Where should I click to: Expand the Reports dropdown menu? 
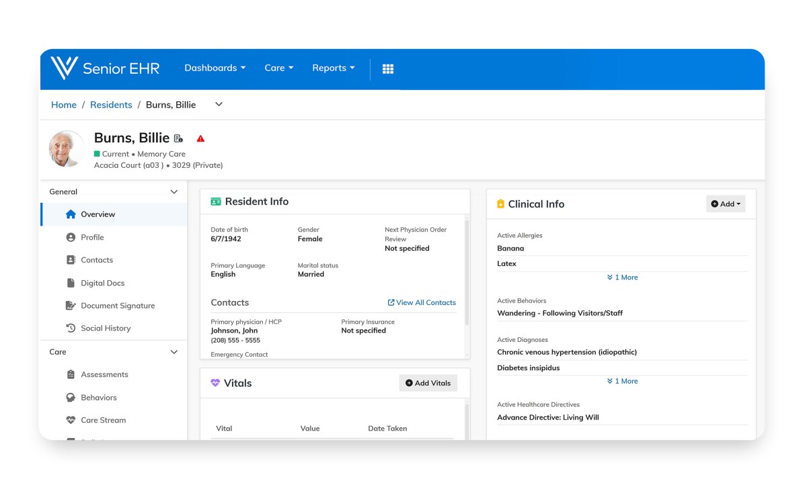tap(333, 68)
